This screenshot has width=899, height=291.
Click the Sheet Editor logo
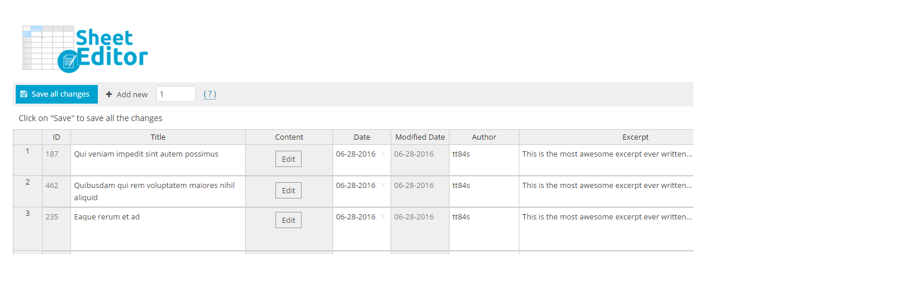pyautogui.click(x=85, y=49)
